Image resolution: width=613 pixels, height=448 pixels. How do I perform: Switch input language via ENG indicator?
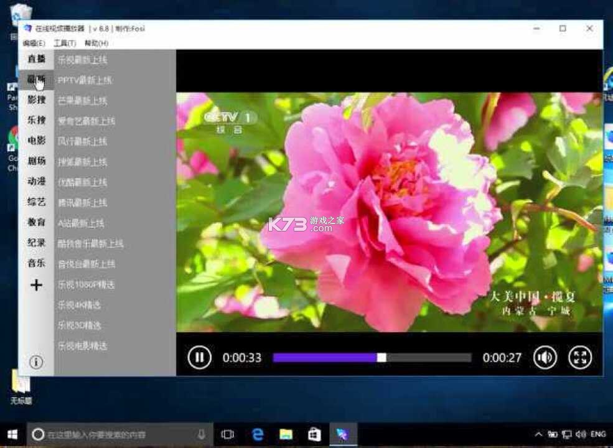pos(598,434)
